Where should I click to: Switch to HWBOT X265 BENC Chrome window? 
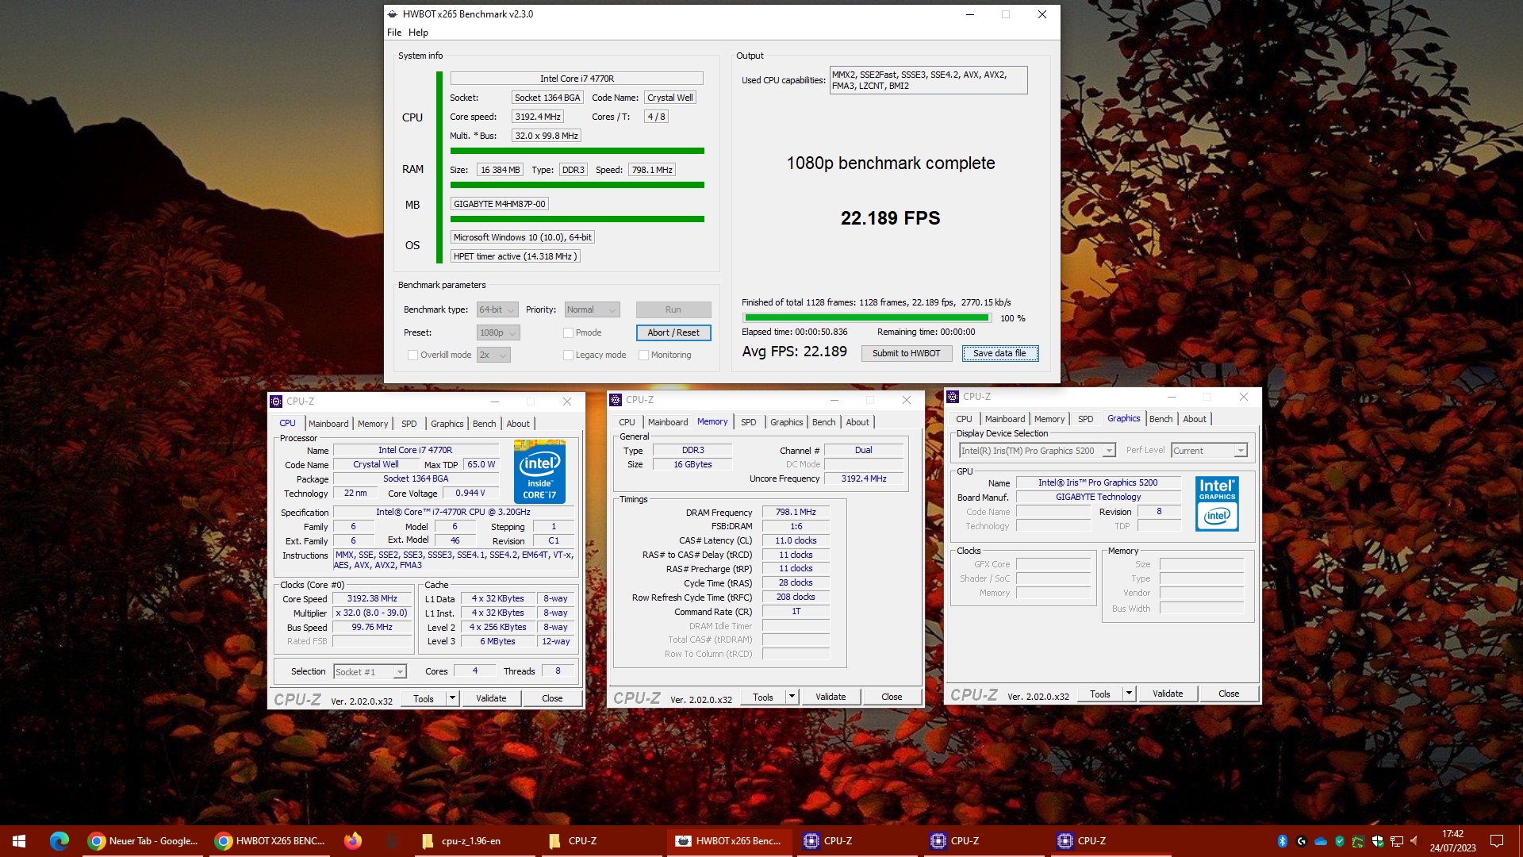(x=270, y=841)
